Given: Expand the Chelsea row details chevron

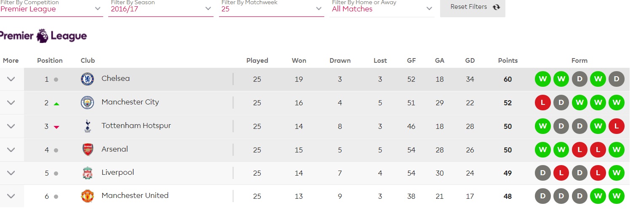Looking at the screenshot, I should tap(11, 79).
